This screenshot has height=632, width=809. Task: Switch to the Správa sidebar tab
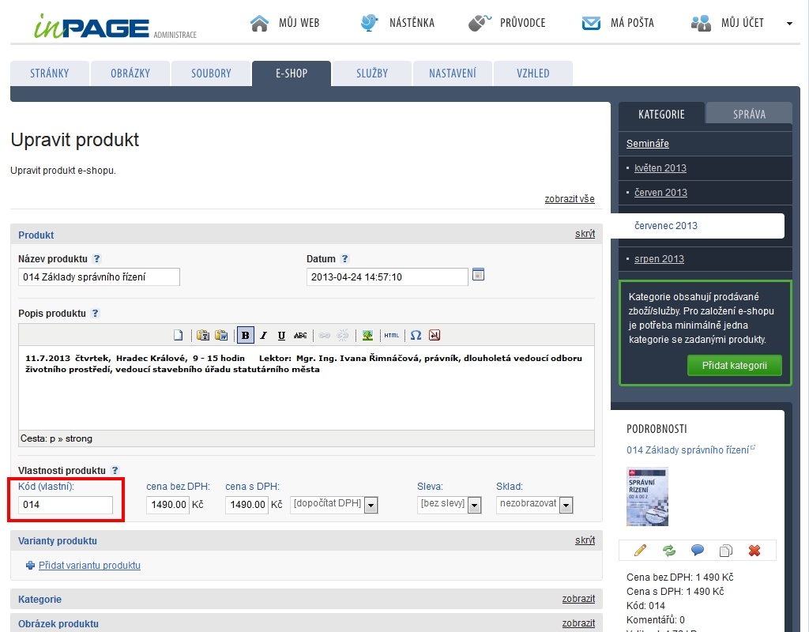748,114
